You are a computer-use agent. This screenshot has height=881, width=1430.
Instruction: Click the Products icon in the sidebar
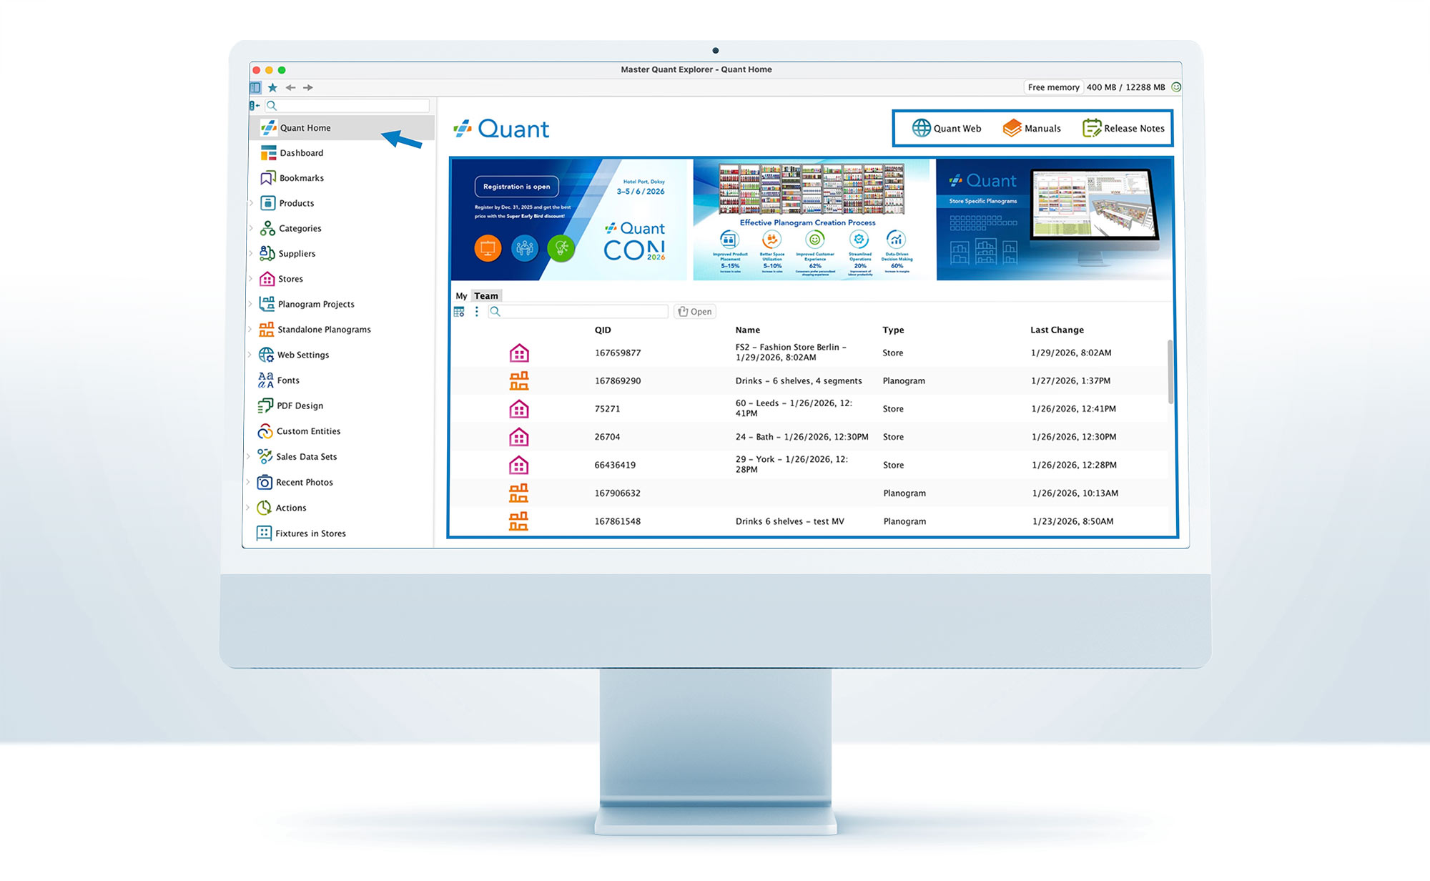click(268, 203)
